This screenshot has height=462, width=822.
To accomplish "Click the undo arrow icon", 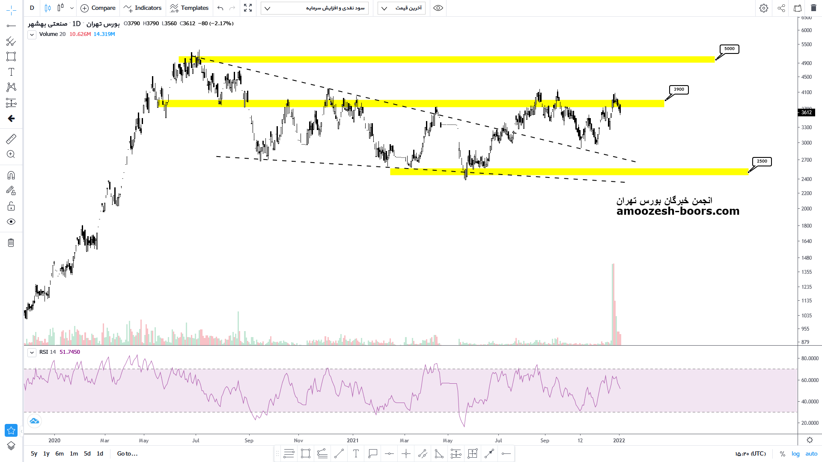I will click(x=220, y=8).
